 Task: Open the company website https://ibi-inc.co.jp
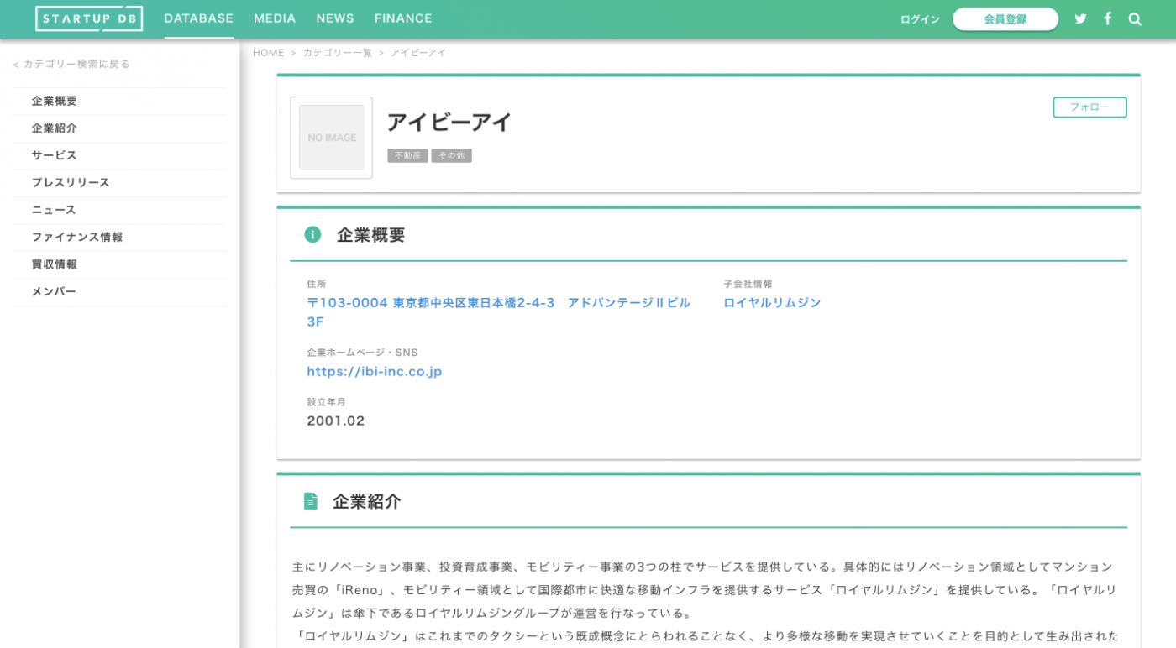[375, 371]
